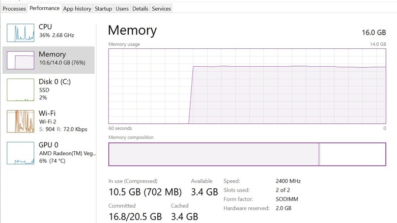The width and height of the screenshot is (397, 223).
Task: Open the Wi-Fi activity graph thumbnail
Action: point(20,122)
